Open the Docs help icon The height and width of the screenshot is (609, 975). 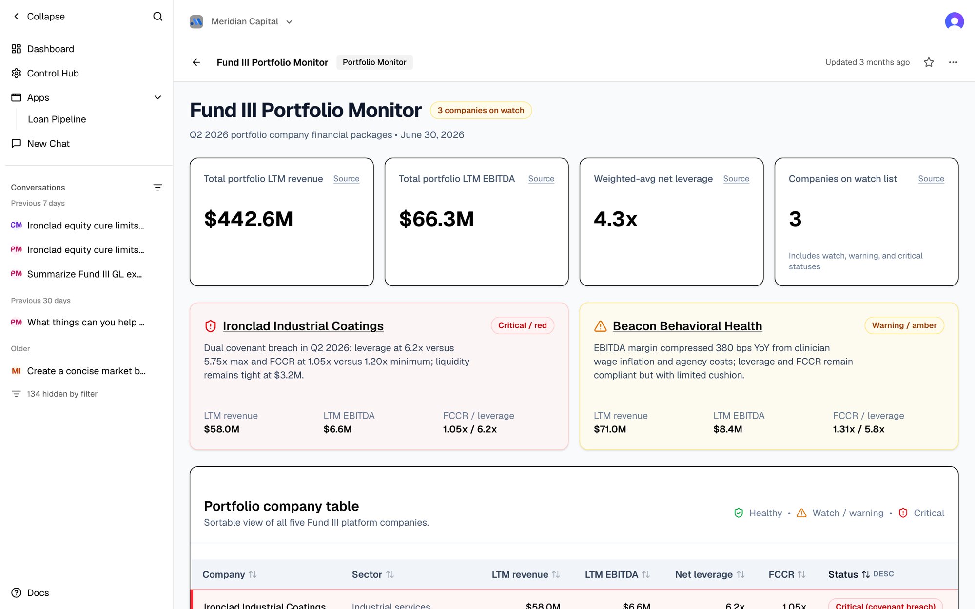[x=17, y=592]
